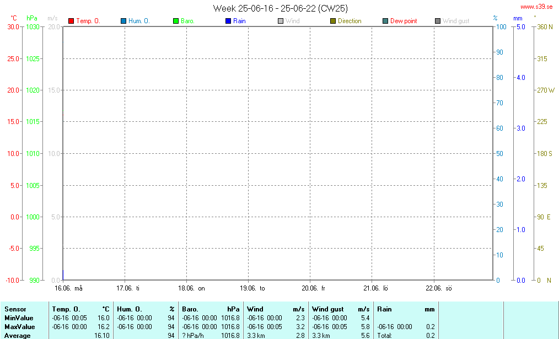
Task: Click the 90 E direction axis label
Action: pyautogui.click(x=544, y=217)
